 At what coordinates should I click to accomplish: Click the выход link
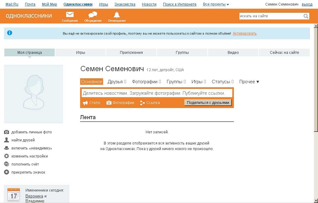pyautogui.click(x=307, y=4)
